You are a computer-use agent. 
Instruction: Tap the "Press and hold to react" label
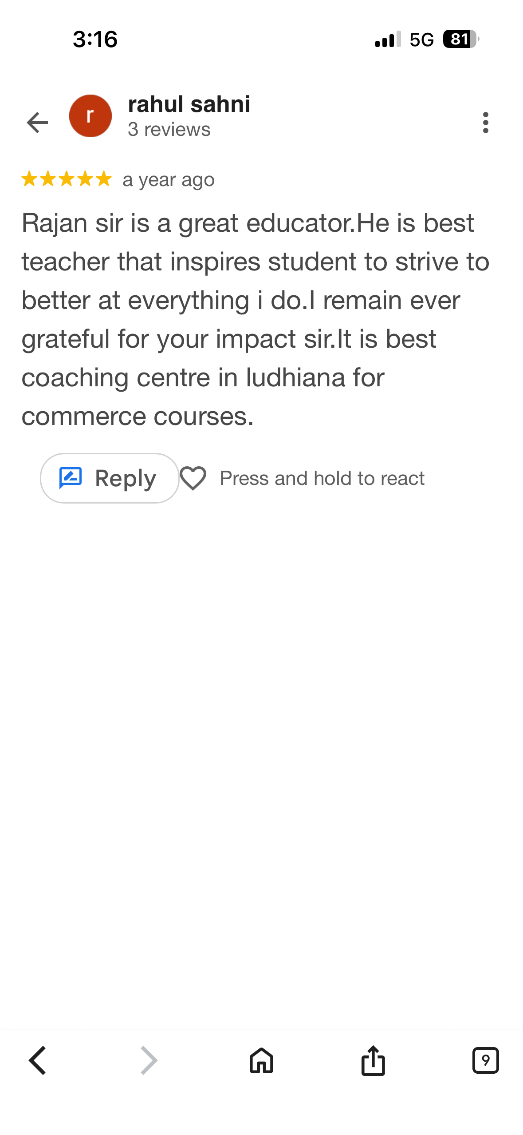click(x=322, y=478)
